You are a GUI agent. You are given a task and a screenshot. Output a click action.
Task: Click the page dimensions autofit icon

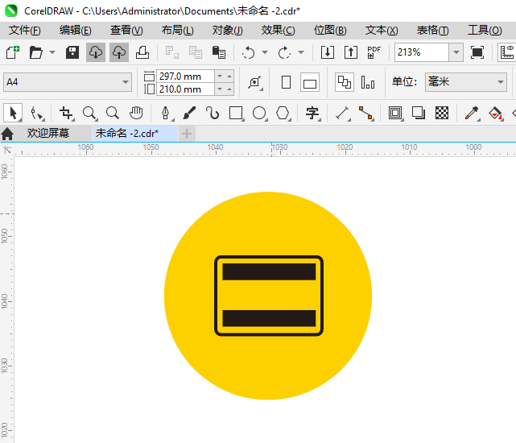click(x=255, y=82)
